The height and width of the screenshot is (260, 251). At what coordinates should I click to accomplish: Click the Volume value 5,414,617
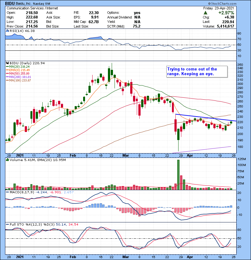tap(225, 26)
